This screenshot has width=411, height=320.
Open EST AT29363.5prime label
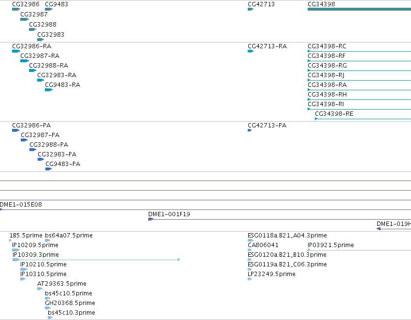(x=62, y=284)
